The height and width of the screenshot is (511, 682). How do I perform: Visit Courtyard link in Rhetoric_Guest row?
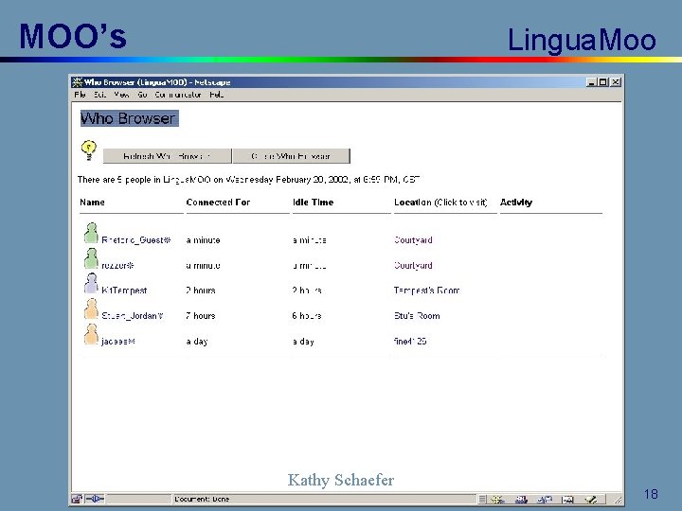click(413, 239)
